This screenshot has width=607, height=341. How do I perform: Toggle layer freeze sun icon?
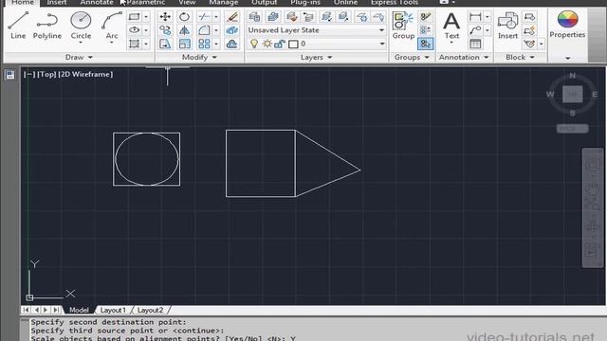point(267,44)
